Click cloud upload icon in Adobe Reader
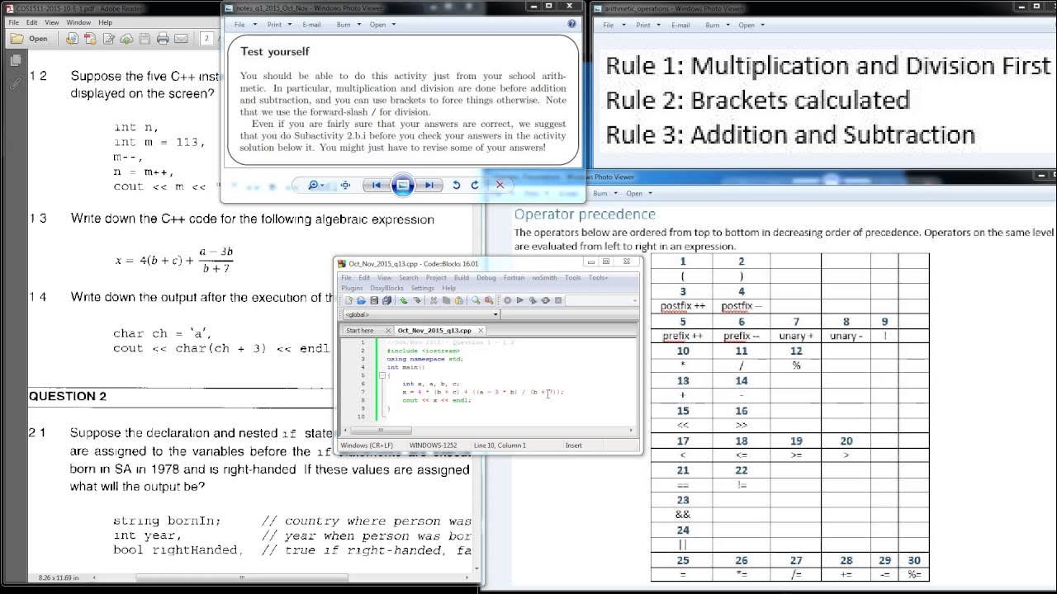The width and height of the screenshot is (1057, 594). coord(126,39)
